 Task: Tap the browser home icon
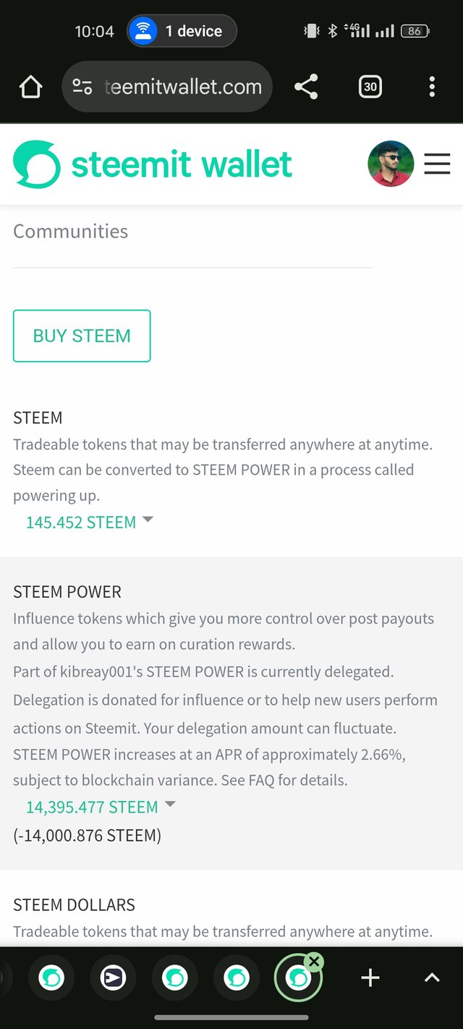(31, 88)
